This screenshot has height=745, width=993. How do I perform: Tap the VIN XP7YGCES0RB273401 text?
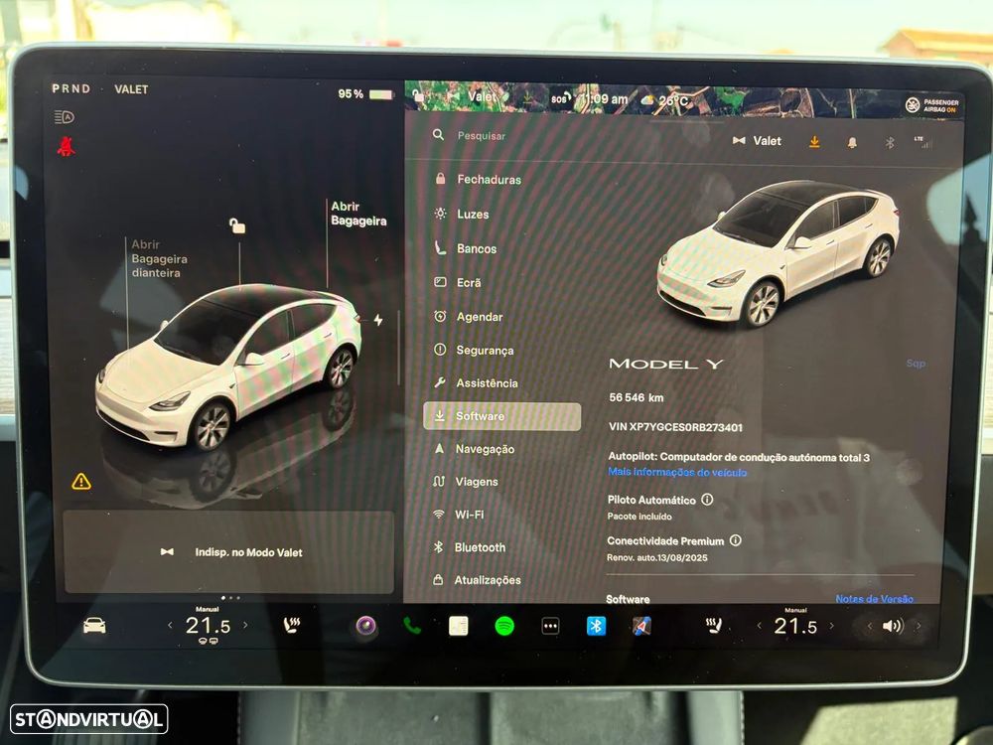pos(675,427)
